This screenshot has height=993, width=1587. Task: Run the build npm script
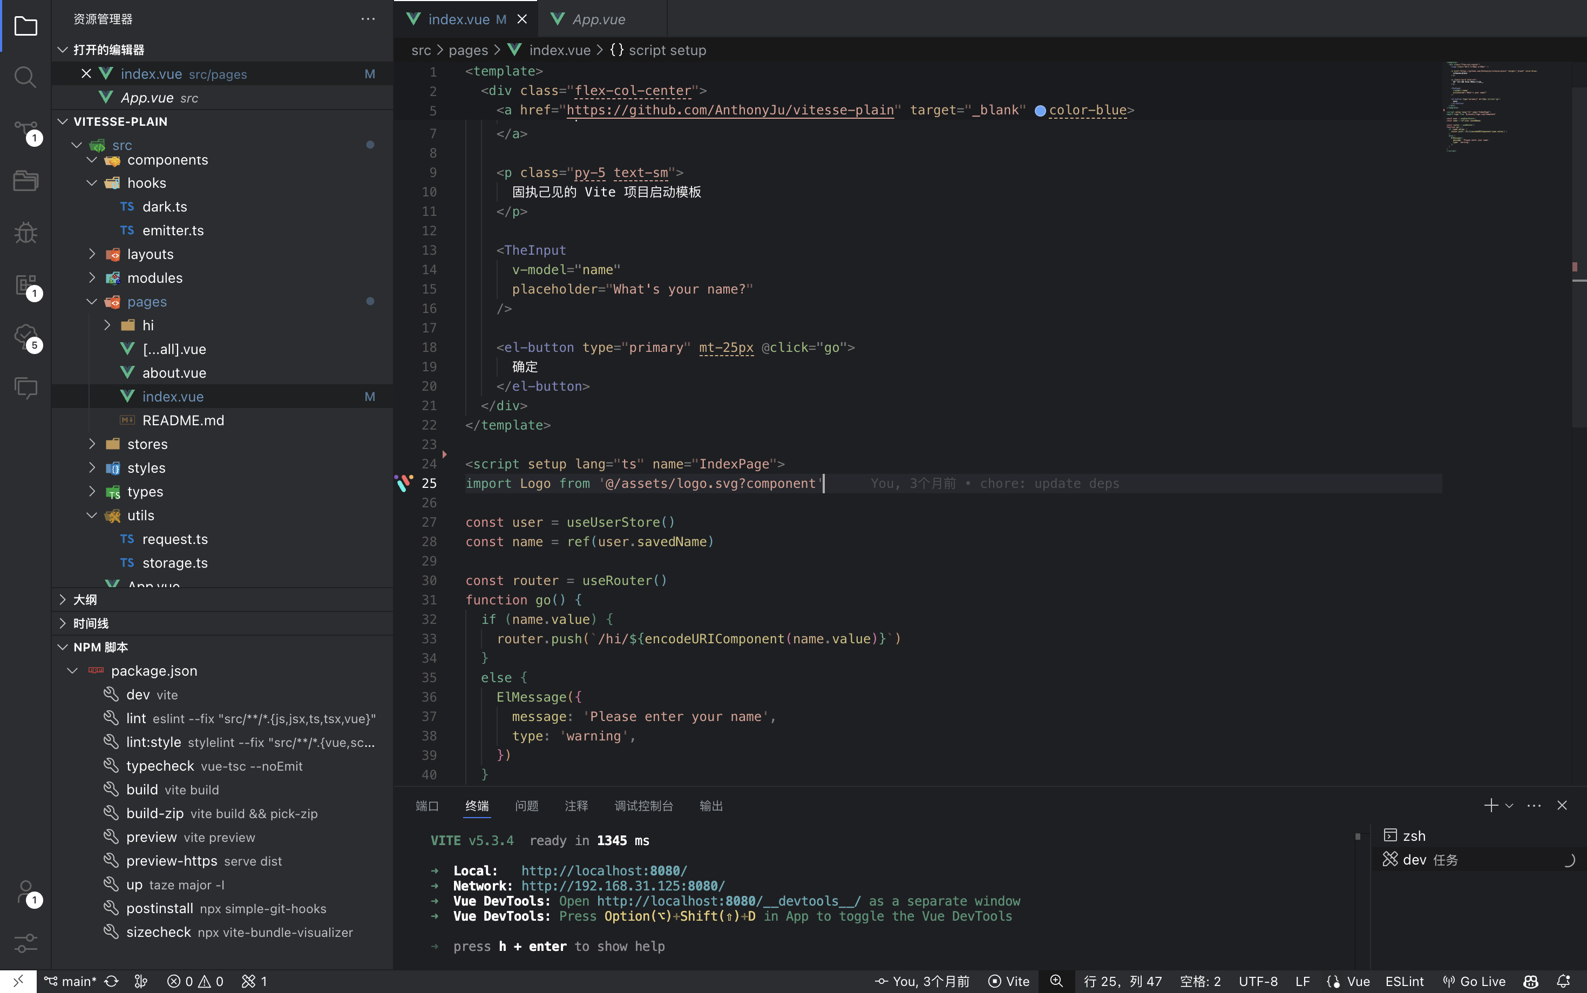[x=142, y=790]
